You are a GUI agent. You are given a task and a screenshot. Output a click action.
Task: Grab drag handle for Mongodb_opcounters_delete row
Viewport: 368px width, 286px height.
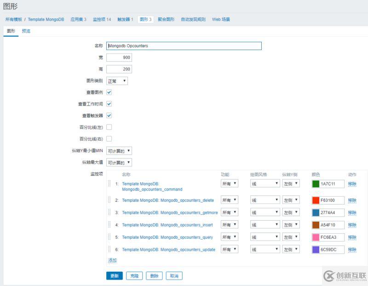pos(109,200)
